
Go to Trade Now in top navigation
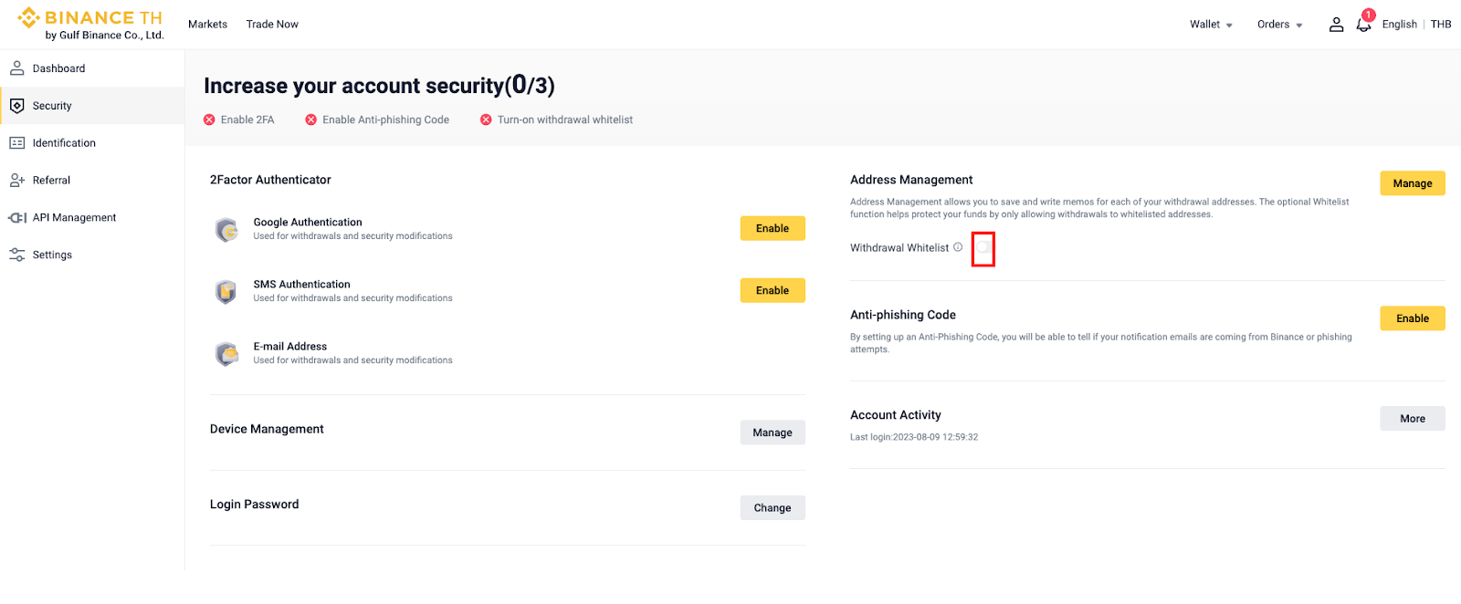(272, 25)
